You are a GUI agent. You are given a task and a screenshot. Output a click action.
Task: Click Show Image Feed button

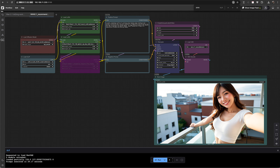click(x=251, y=8)
